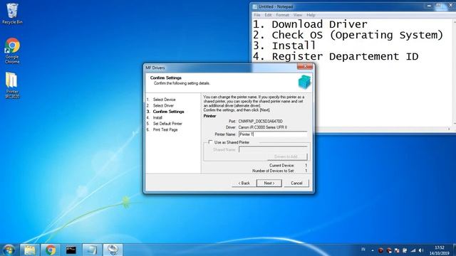456x256 pixels.
Task: Click the red circular tray icon
Action: [x=380, y=250]
